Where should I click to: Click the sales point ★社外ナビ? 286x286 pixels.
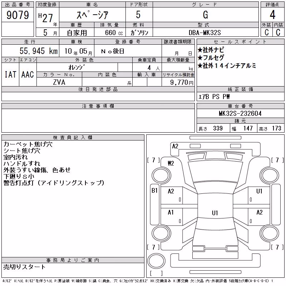211,50
